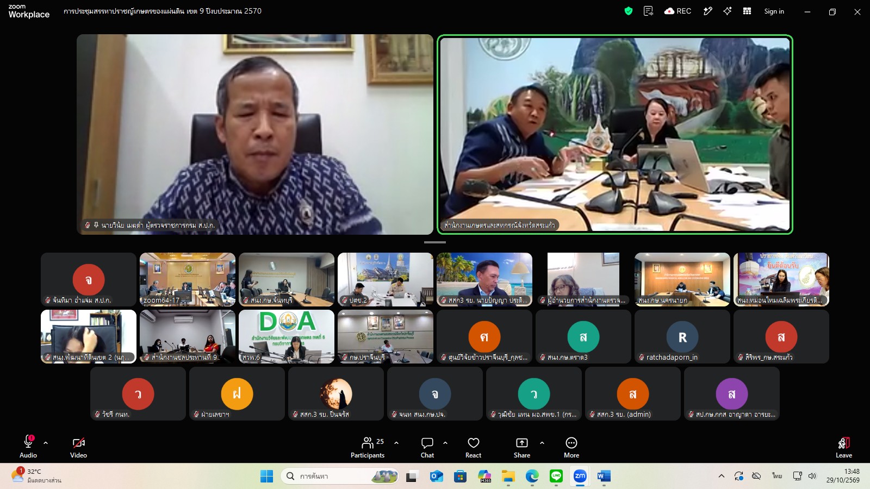Show hidden system tray icons chevron
This screenshot has width=870, height=489.
(x=722, y=477)
